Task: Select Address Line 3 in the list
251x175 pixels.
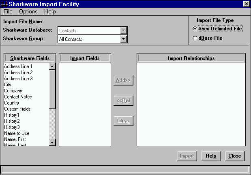Action: pos(27,79)
